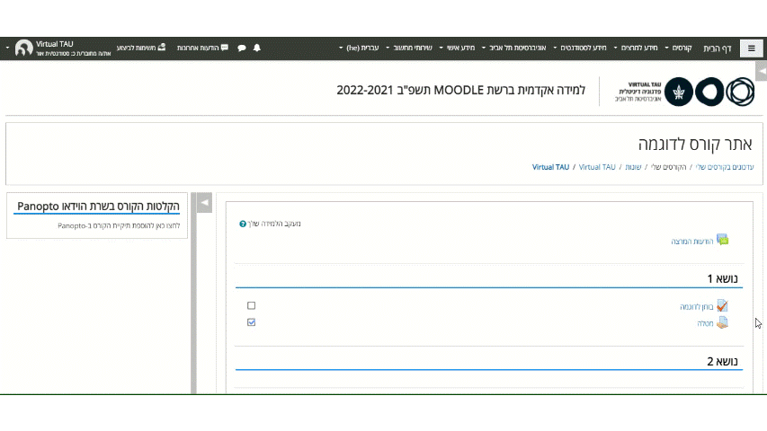Click the אתר קורס לדוגמה page title
The height and width of the screenshot is (431, 767).
(695, 145)
